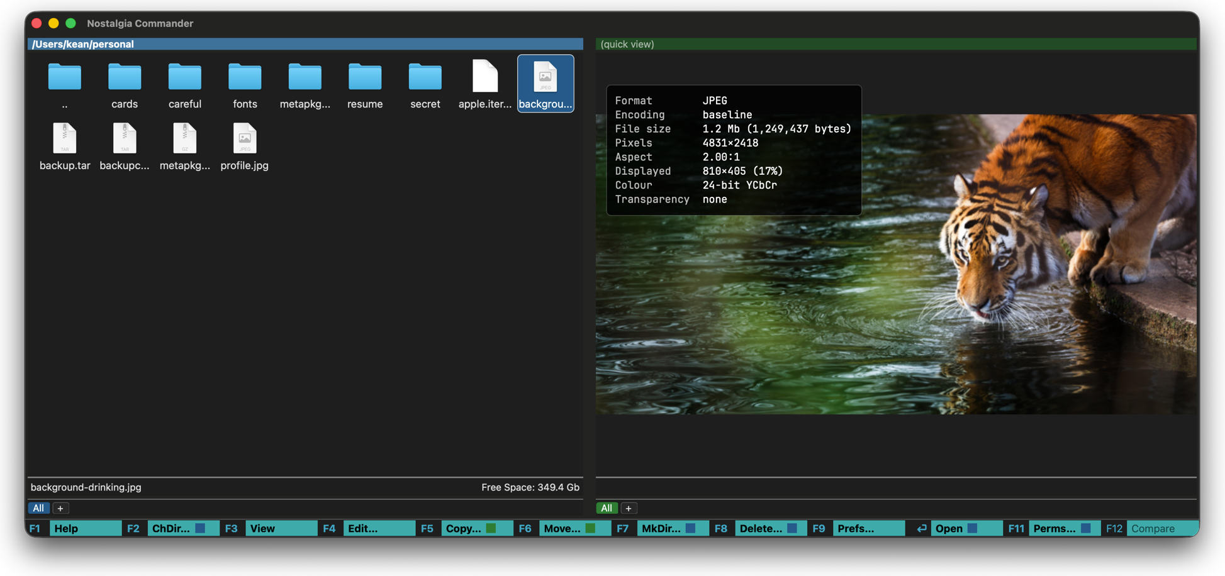This screenshot has width=1225, height=576.
Task: Select the backupc... TAR archive
Action: point(125,146)
